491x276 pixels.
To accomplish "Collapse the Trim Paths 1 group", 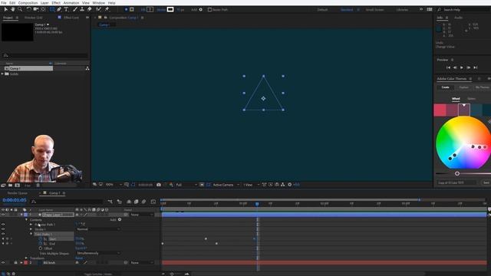I will pyautogui.click(x=31, y=234).
